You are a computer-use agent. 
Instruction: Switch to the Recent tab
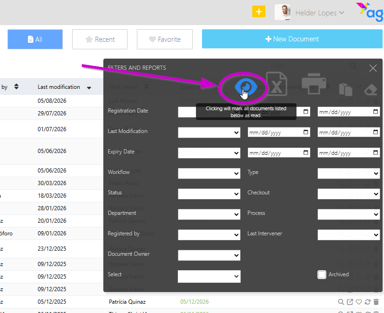pos(100,40)
